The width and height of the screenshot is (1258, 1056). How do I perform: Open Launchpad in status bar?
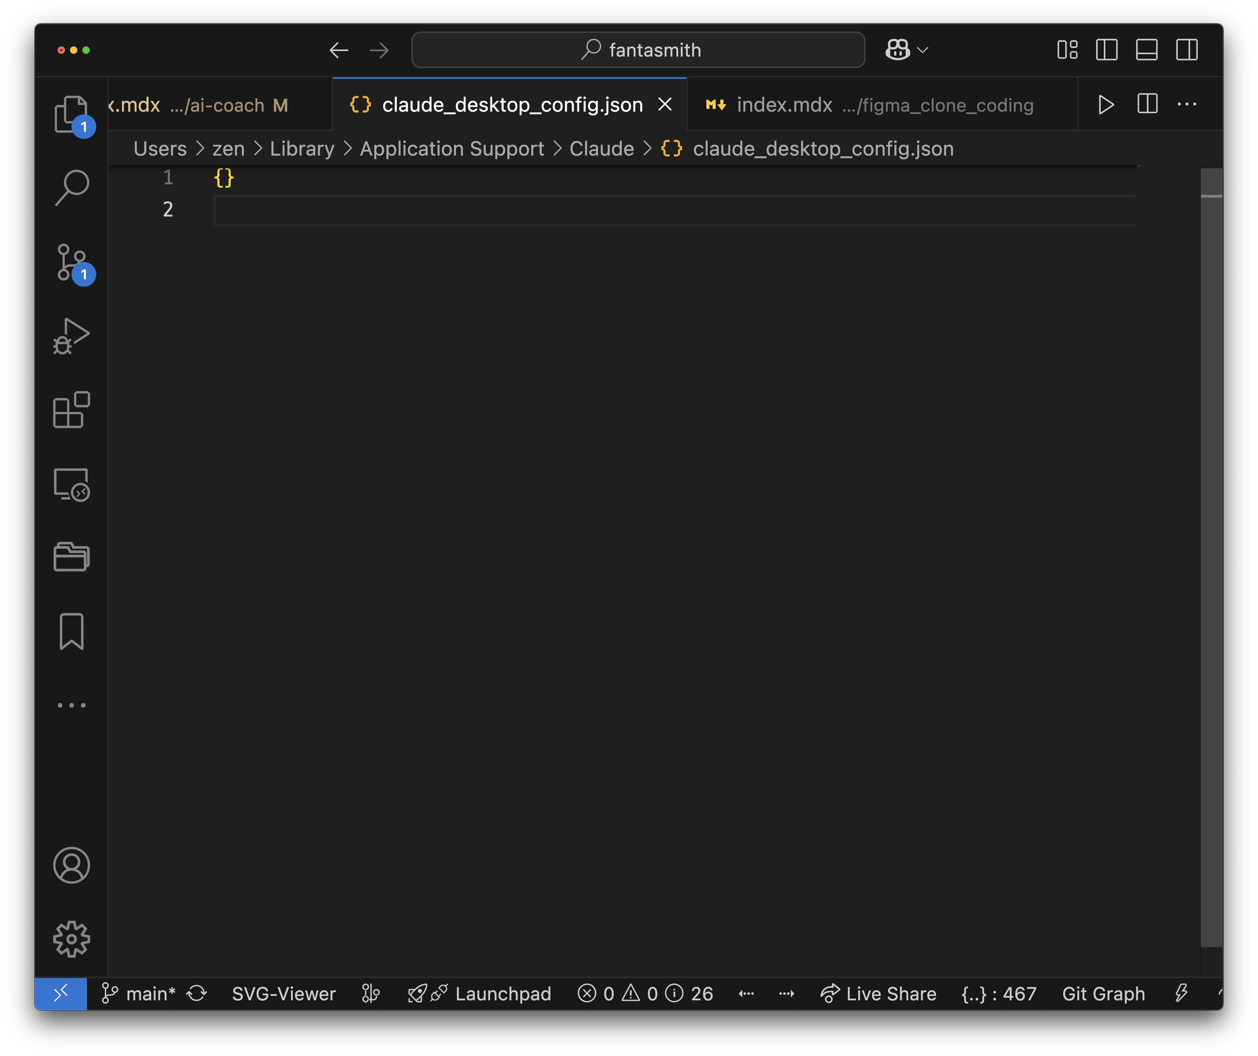(x=479, y=994)
